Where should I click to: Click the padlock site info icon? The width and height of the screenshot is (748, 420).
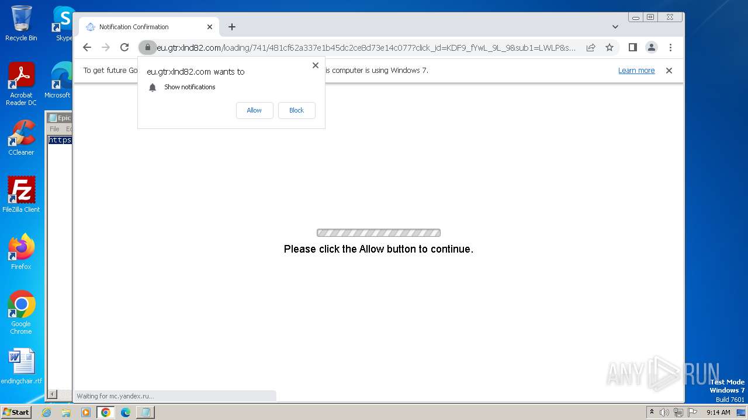coord(148,47)
